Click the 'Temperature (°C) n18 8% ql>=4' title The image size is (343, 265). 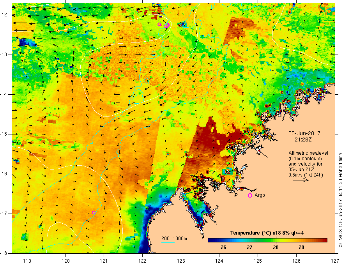[267, 233]
